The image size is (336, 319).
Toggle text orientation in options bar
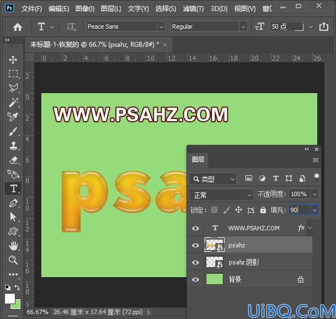point(71,27)
